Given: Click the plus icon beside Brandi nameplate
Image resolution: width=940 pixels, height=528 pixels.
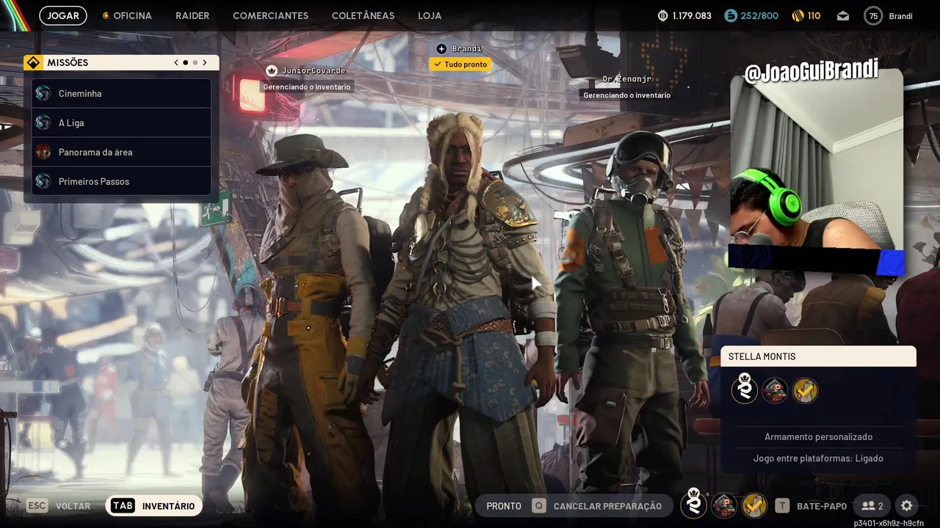Looking at the screenshot, I should 441,49.
